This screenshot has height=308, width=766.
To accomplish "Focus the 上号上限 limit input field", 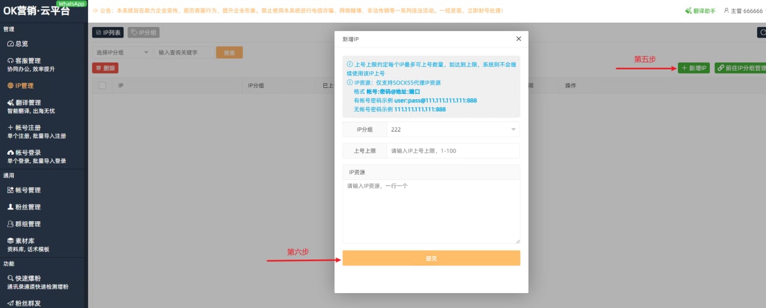I will (453, 151).
